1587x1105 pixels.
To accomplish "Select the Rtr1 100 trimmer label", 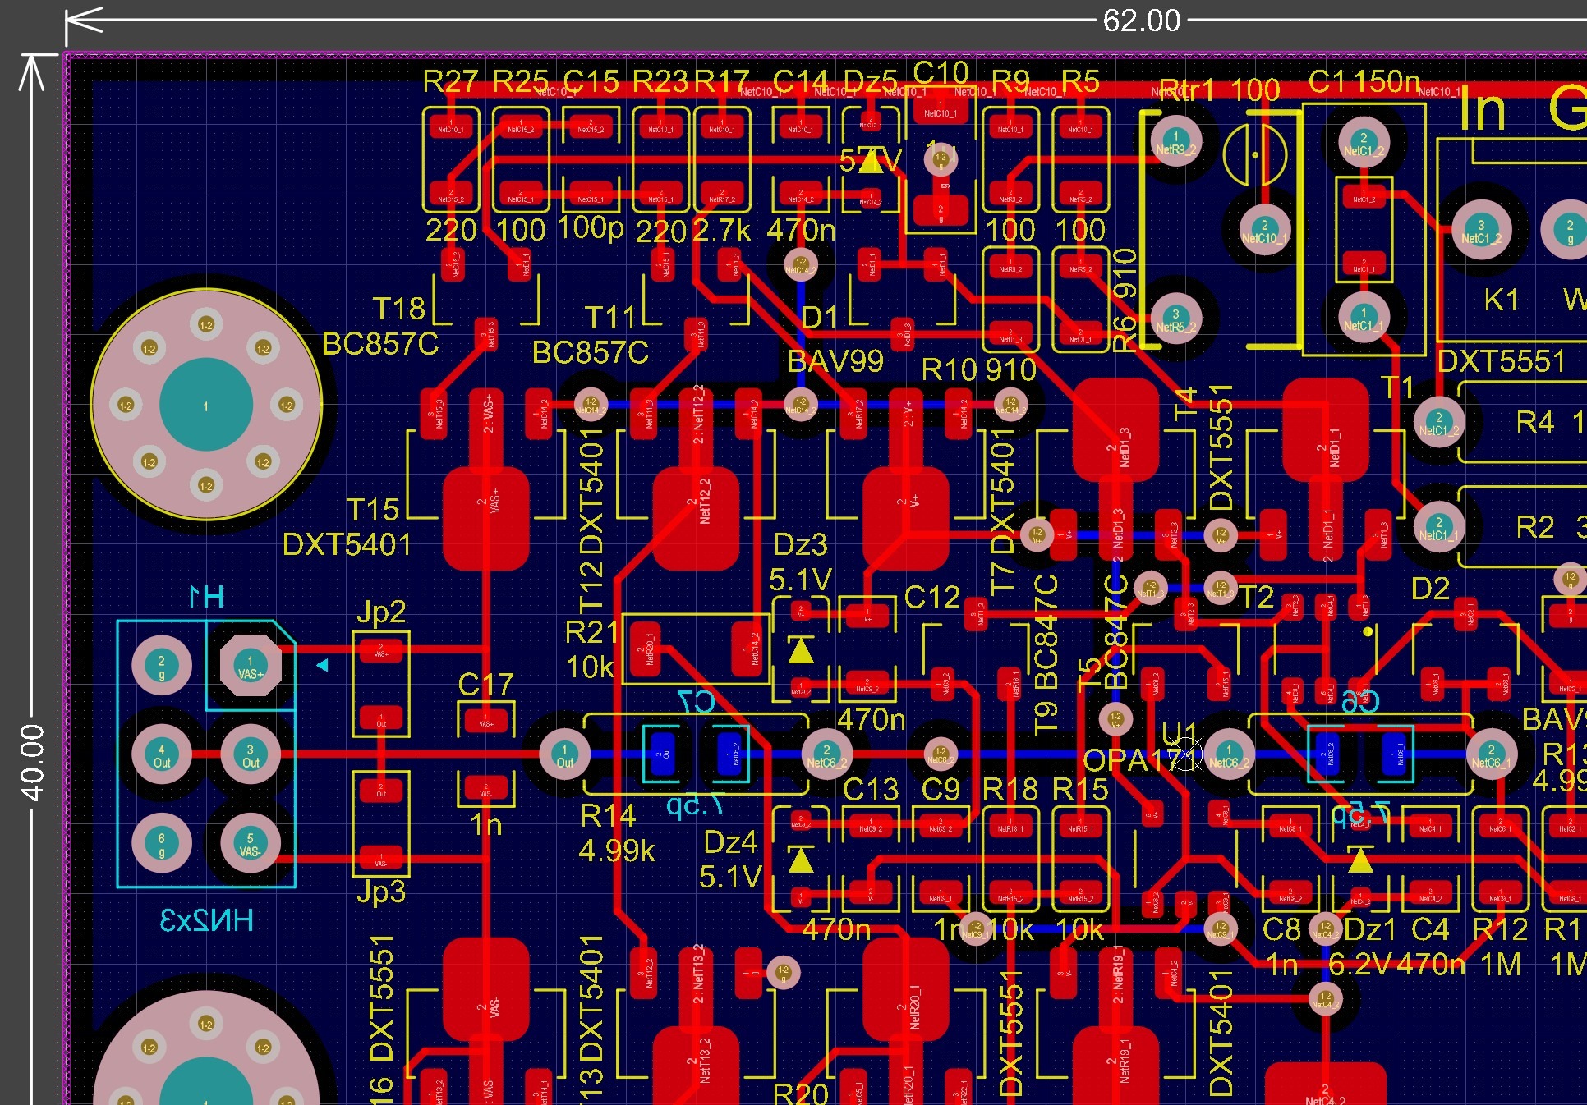I will point(1219,89).
